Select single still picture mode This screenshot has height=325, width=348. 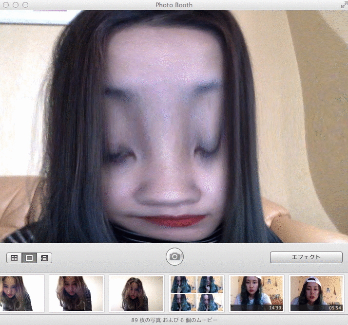(29, 258)
